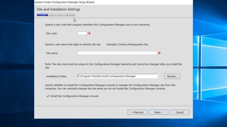The width and height of the screenshot is (227, 127).
Task: Click the 'Example: Contoso Headquarters Site' text
Action: (x=127, y=44)
